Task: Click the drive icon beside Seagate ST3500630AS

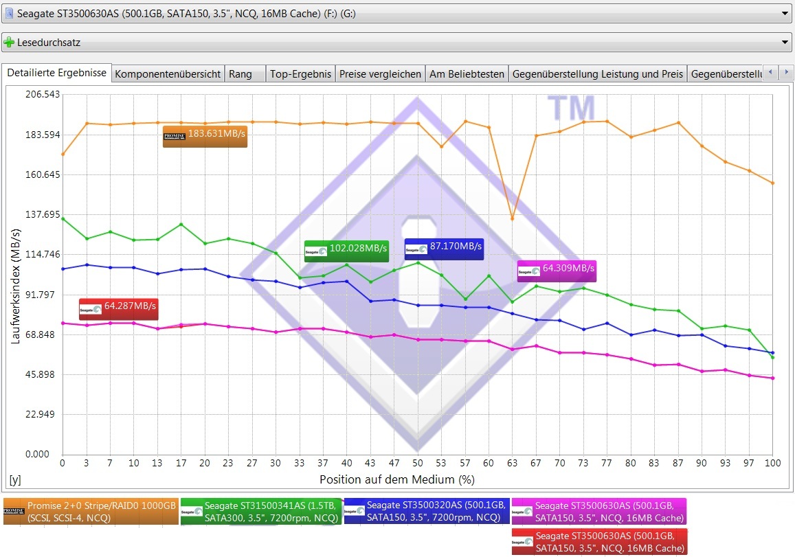Action: tap(9, 14)
